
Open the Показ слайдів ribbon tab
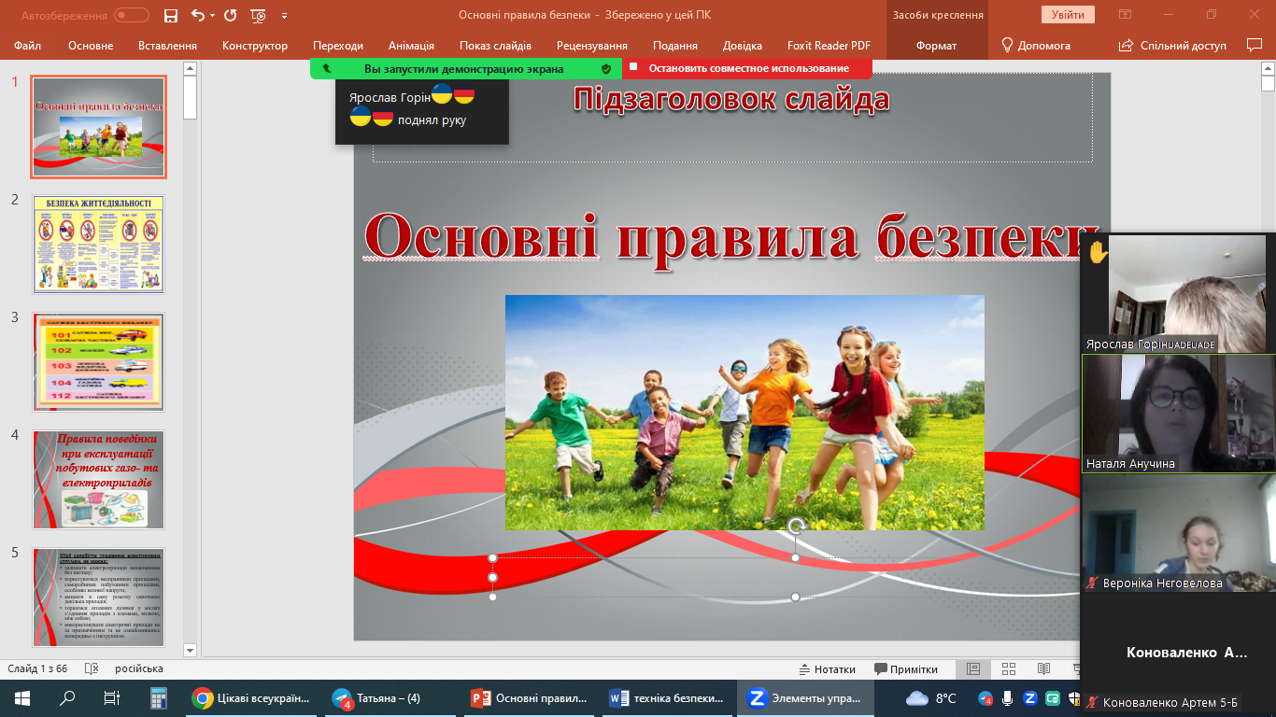click(x=495, y=46)
